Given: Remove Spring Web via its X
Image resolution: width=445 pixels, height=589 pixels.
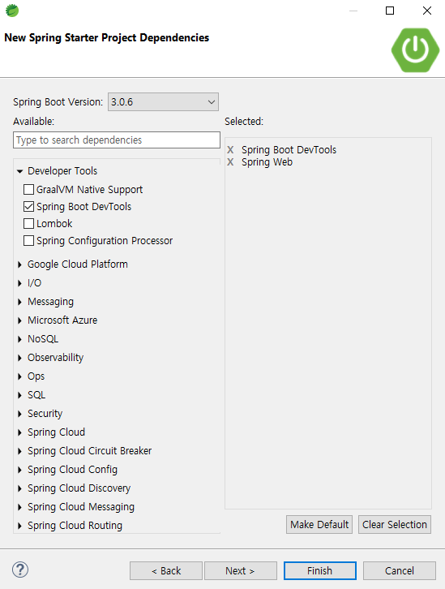Looking at the screenshot, I should [x=230, y=162].
